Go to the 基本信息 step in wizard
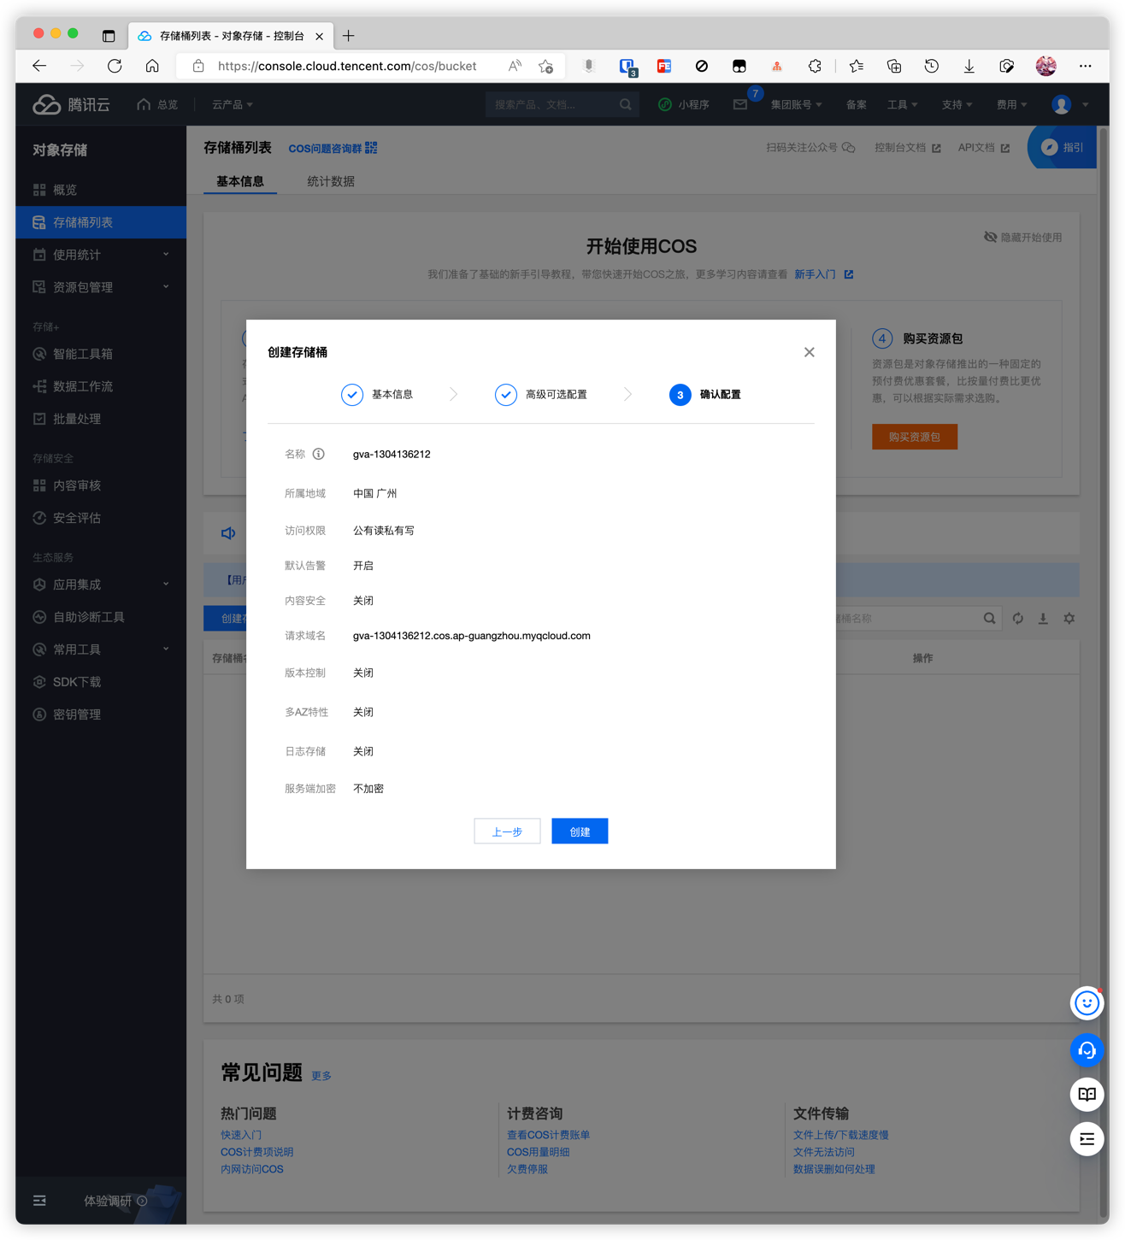 tap(377, 394)
